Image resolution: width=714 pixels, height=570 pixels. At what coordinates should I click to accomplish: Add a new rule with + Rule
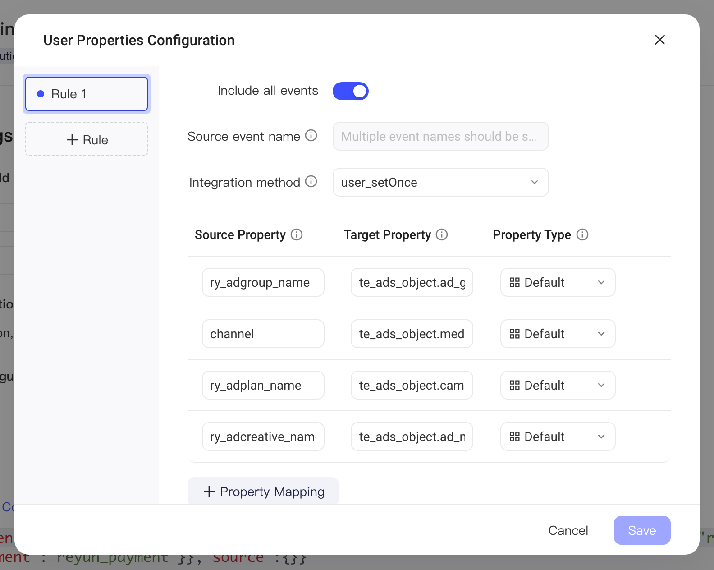(87, 139)
